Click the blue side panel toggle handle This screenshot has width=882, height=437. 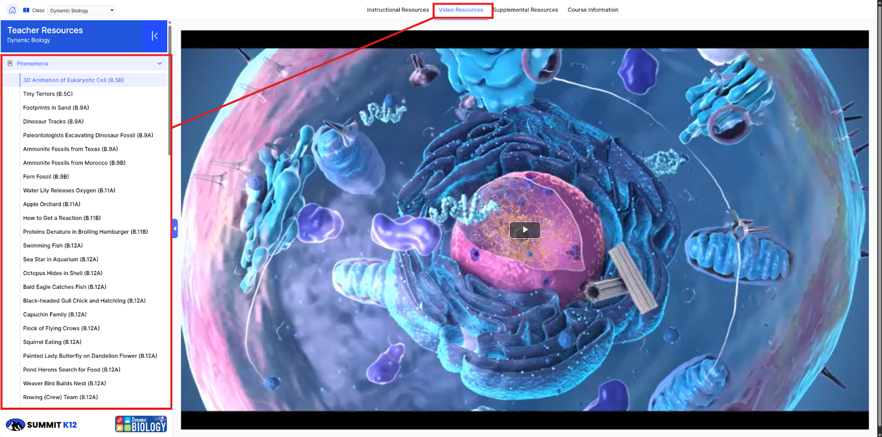[x=175, y=228]
